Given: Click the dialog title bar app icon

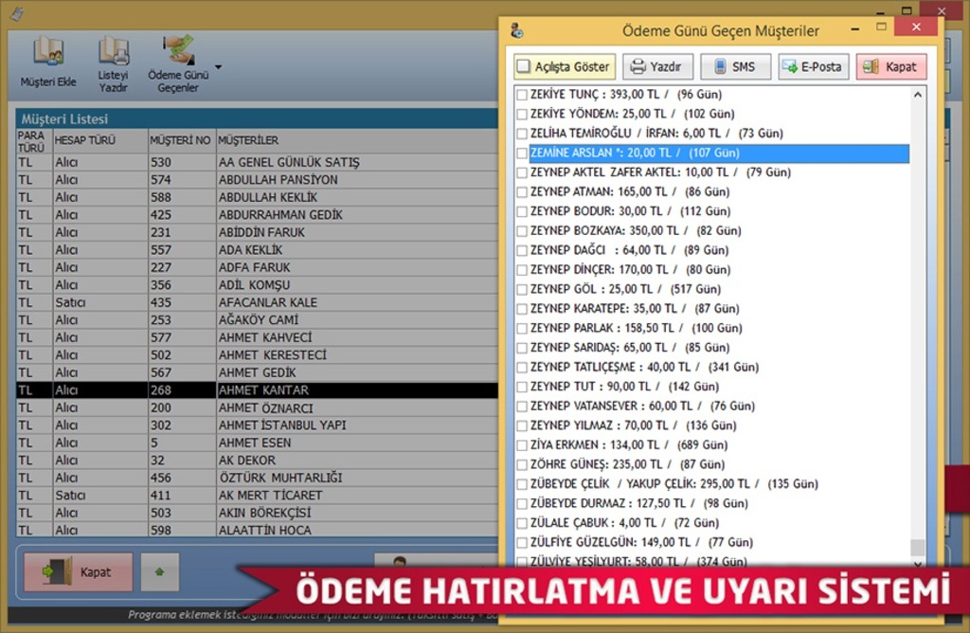Looking at the screenshot, I should [516, 29].
